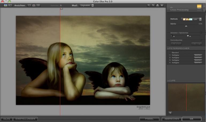
Task: Click the Methode color preview swatch
Action: [188, 19]
